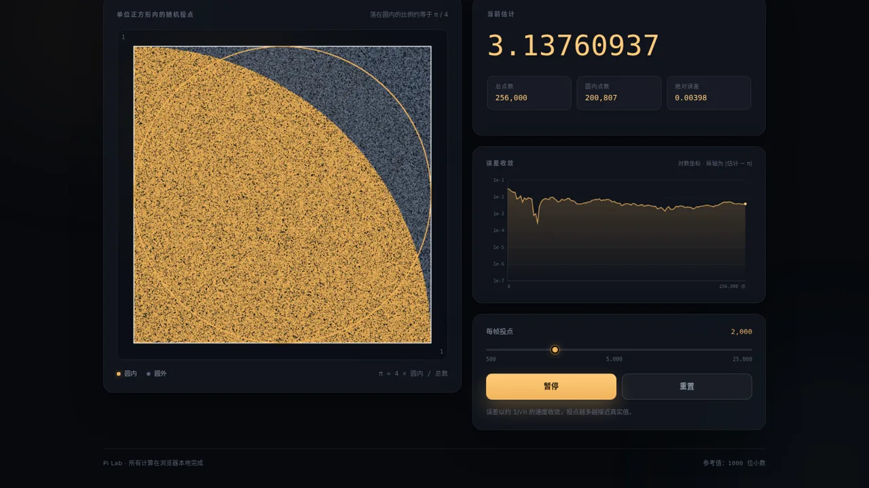
Task: Click the scatter plot of random points
Action: [282, 195]
